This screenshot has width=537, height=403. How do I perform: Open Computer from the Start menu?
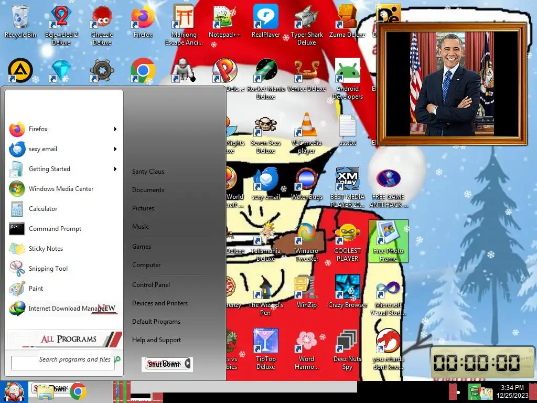click(146, 265)
